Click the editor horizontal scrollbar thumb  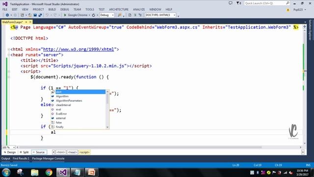coord(140,147)
